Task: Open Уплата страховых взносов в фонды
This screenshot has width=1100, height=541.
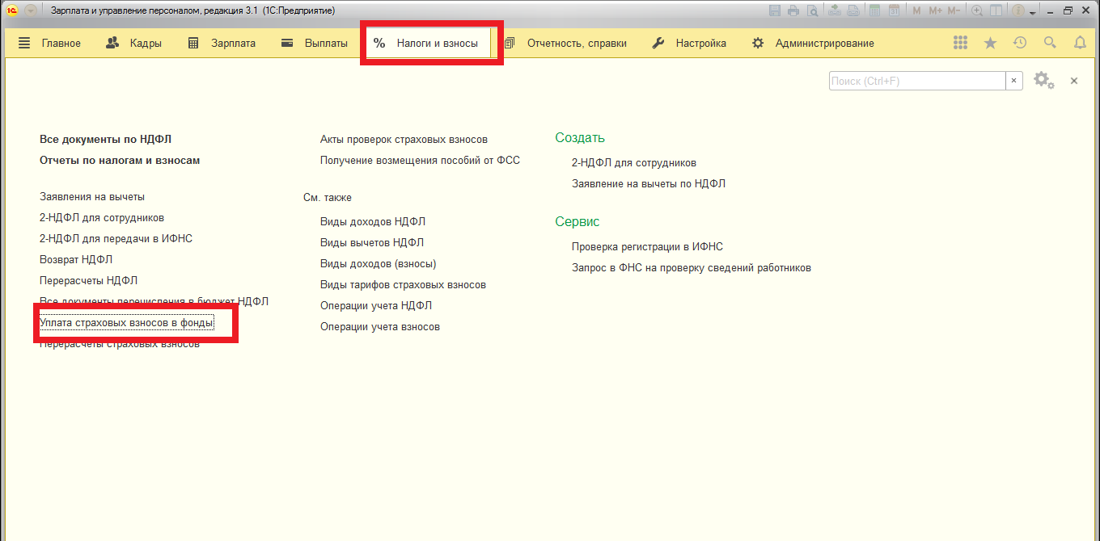Action: click(127, 322)
